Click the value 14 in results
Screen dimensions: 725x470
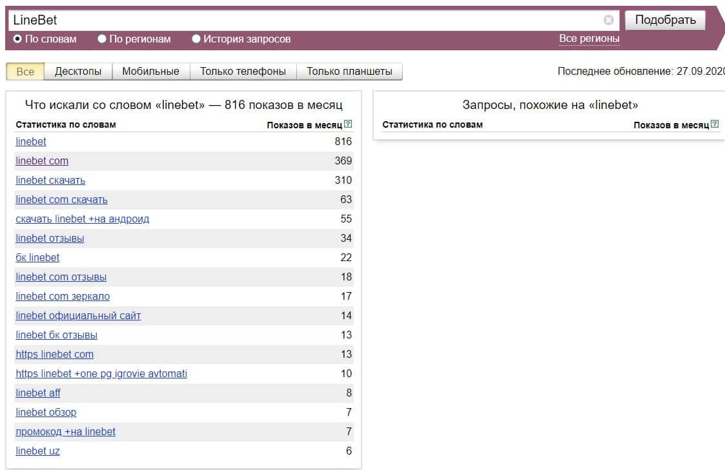pyautogui.click(x=346, y=316)
